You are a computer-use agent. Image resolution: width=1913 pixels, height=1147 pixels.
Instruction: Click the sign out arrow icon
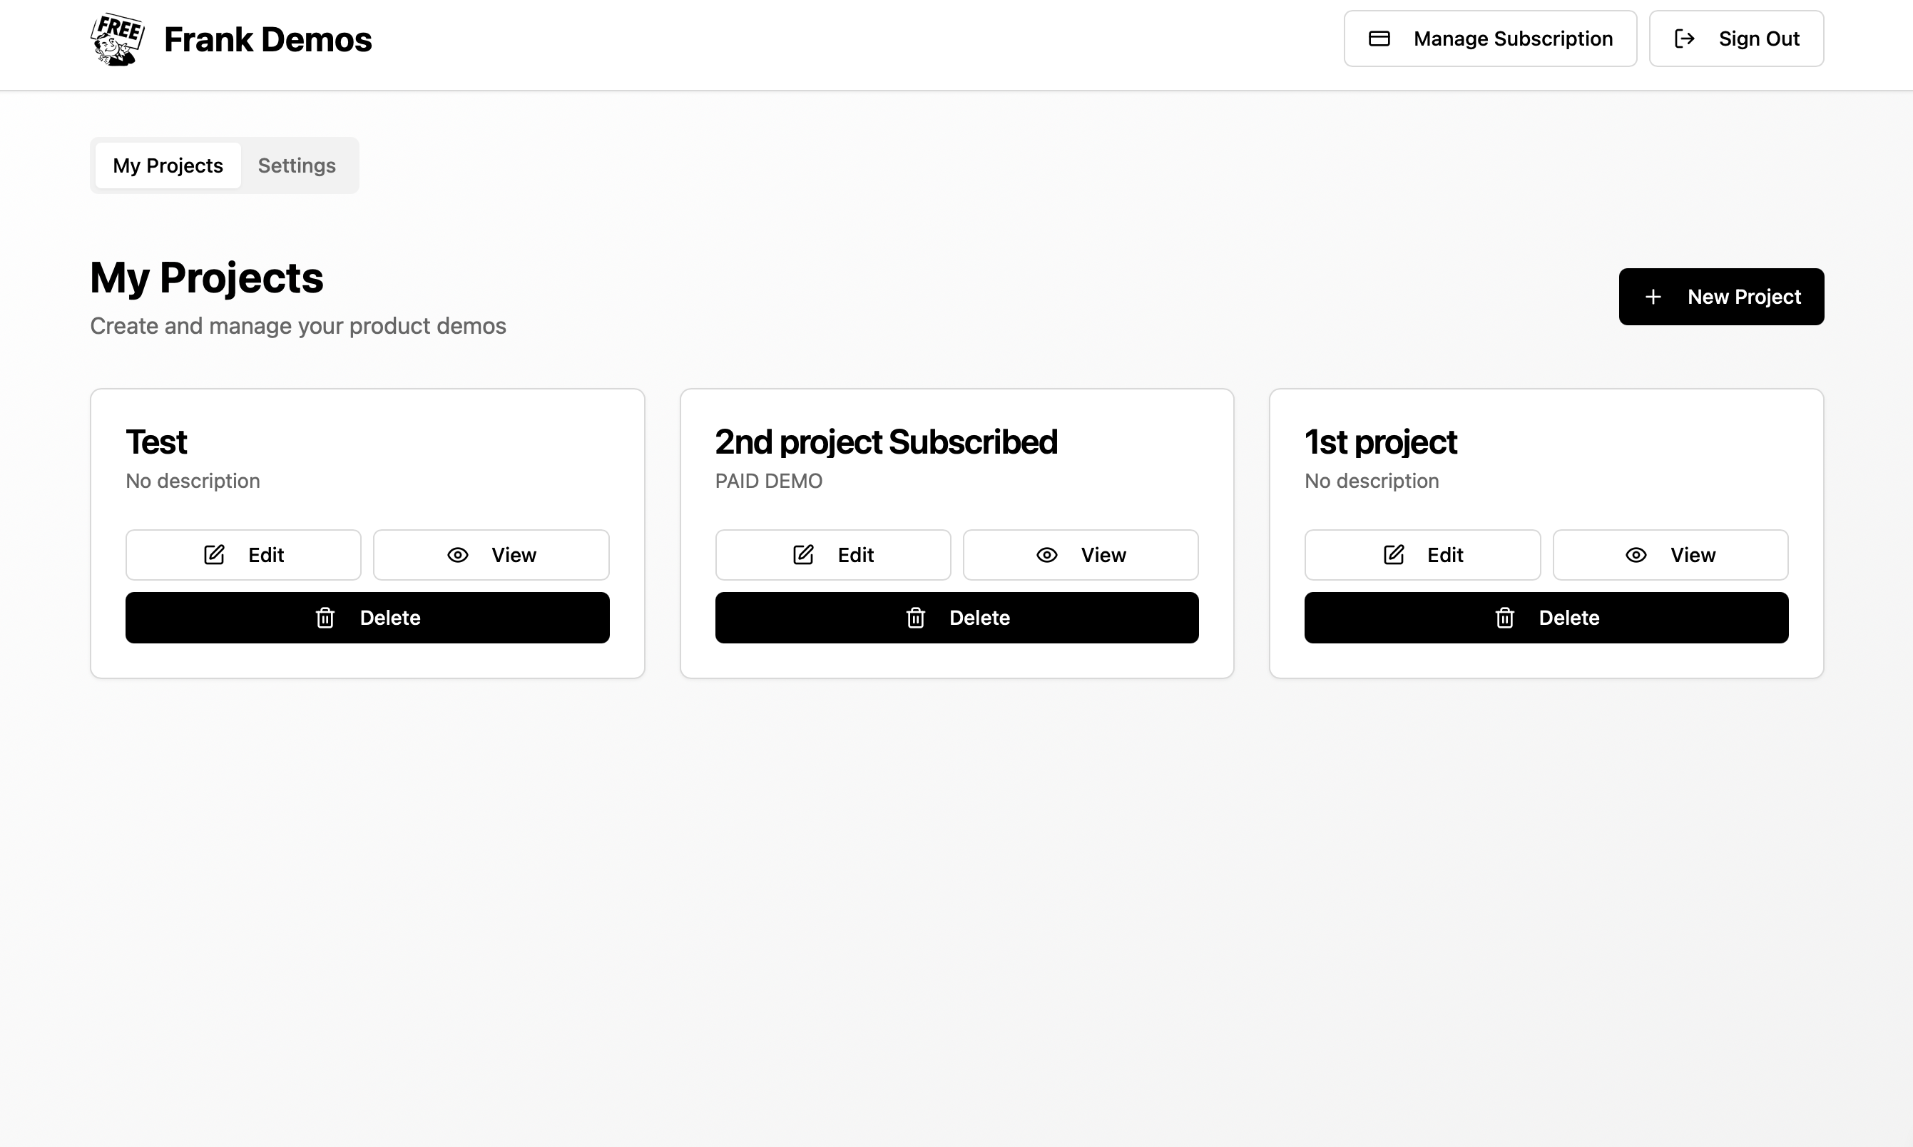1684,39
